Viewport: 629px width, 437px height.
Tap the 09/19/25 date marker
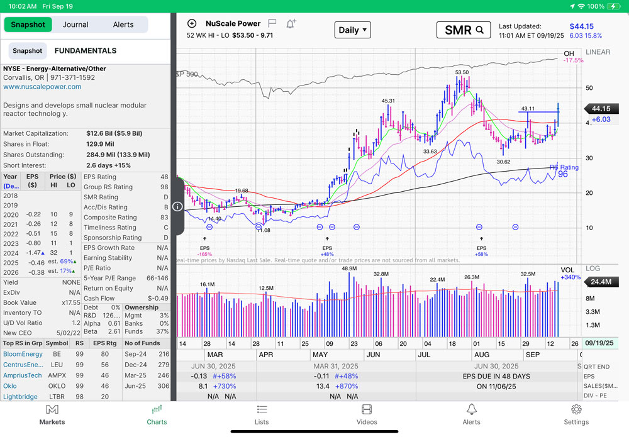[x=599, y=344]
